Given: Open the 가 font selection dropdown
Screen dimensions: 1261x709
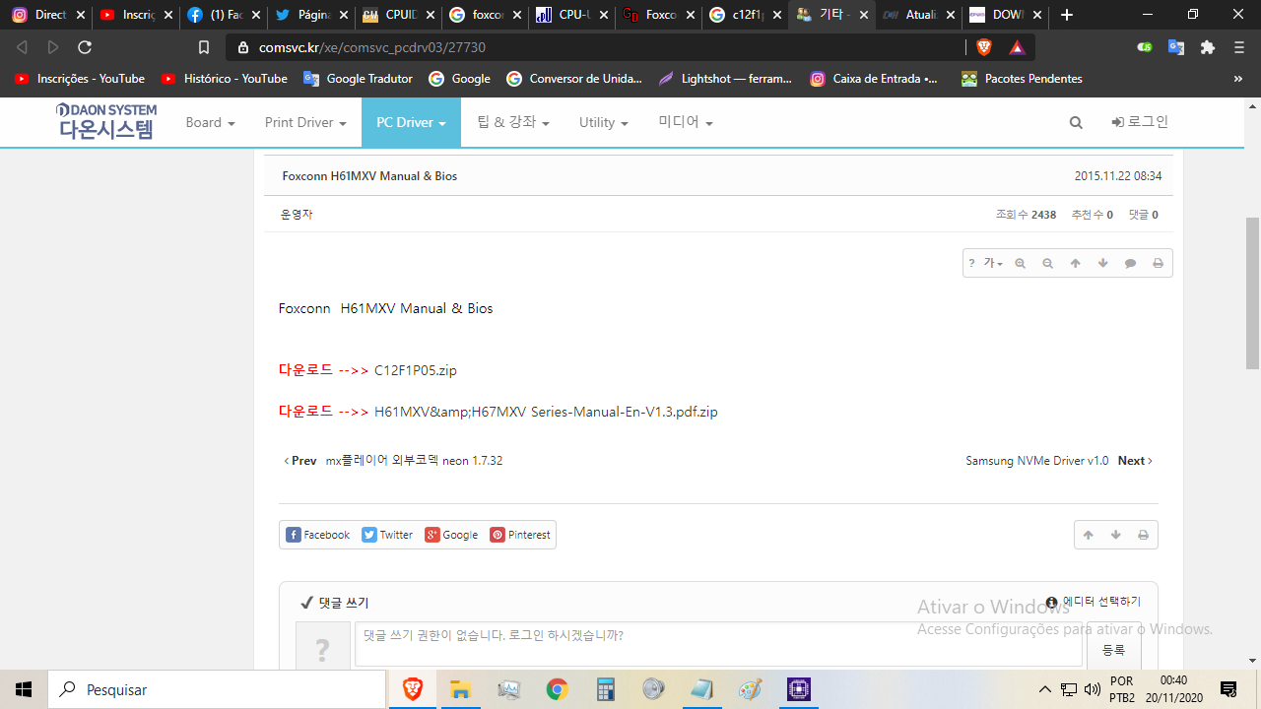Looking at the screenshot, I should point(993,263).
